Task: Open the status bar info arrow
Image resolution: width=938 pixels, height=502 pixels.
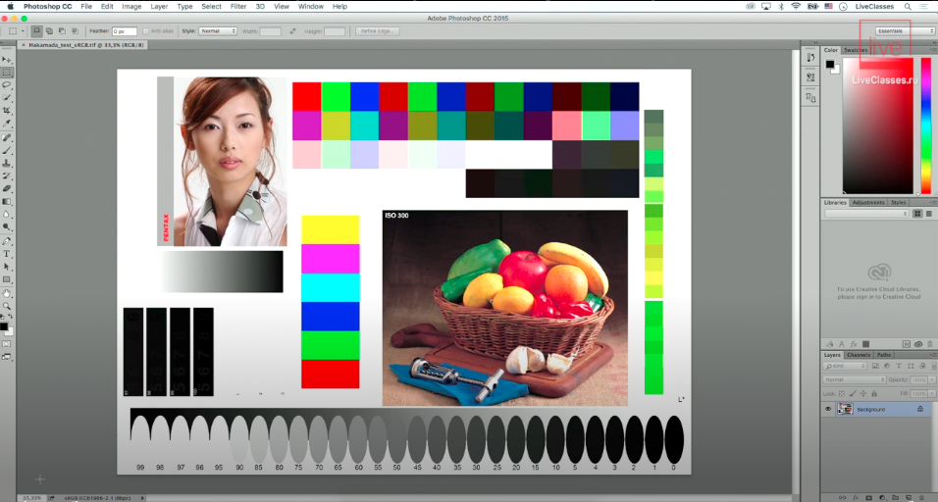Action: tap(142, 498)
